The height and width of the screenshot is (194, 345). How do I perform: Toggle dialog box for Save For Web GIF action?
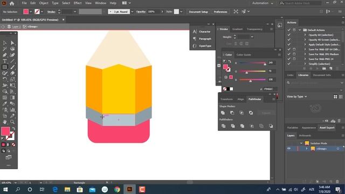point(294,49)
